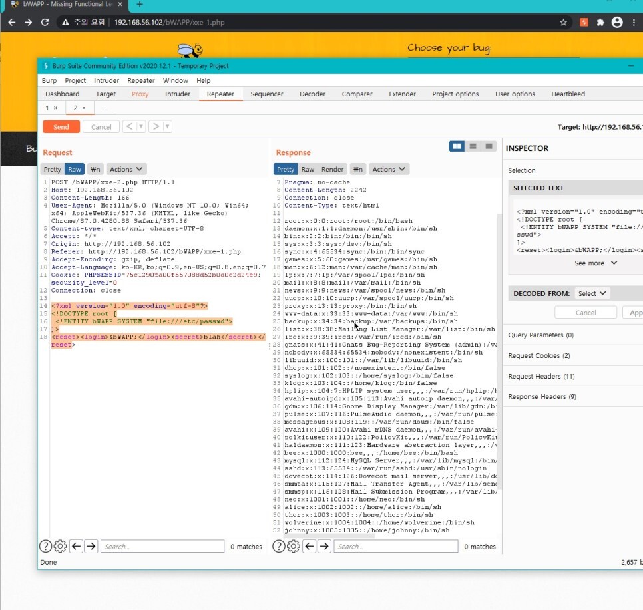Screen dimensions: 643x610
Task: Switch response view to Pretty
Action: 286,170
